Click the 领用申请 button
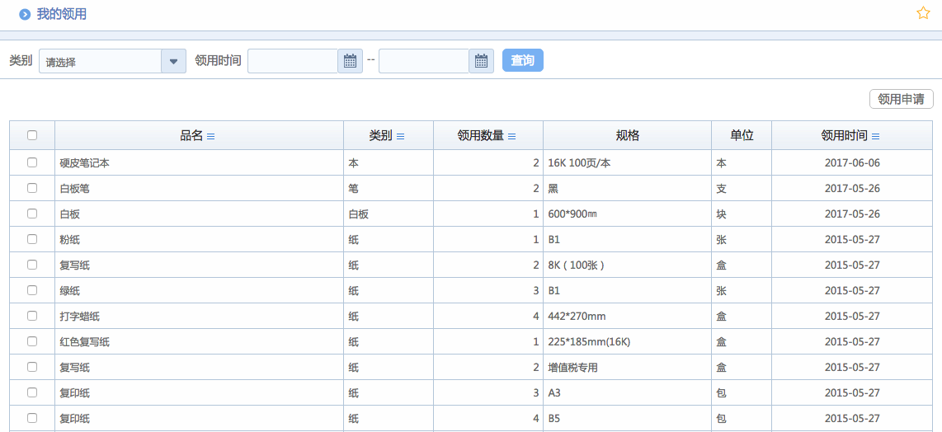 click(x=901, y=99)
